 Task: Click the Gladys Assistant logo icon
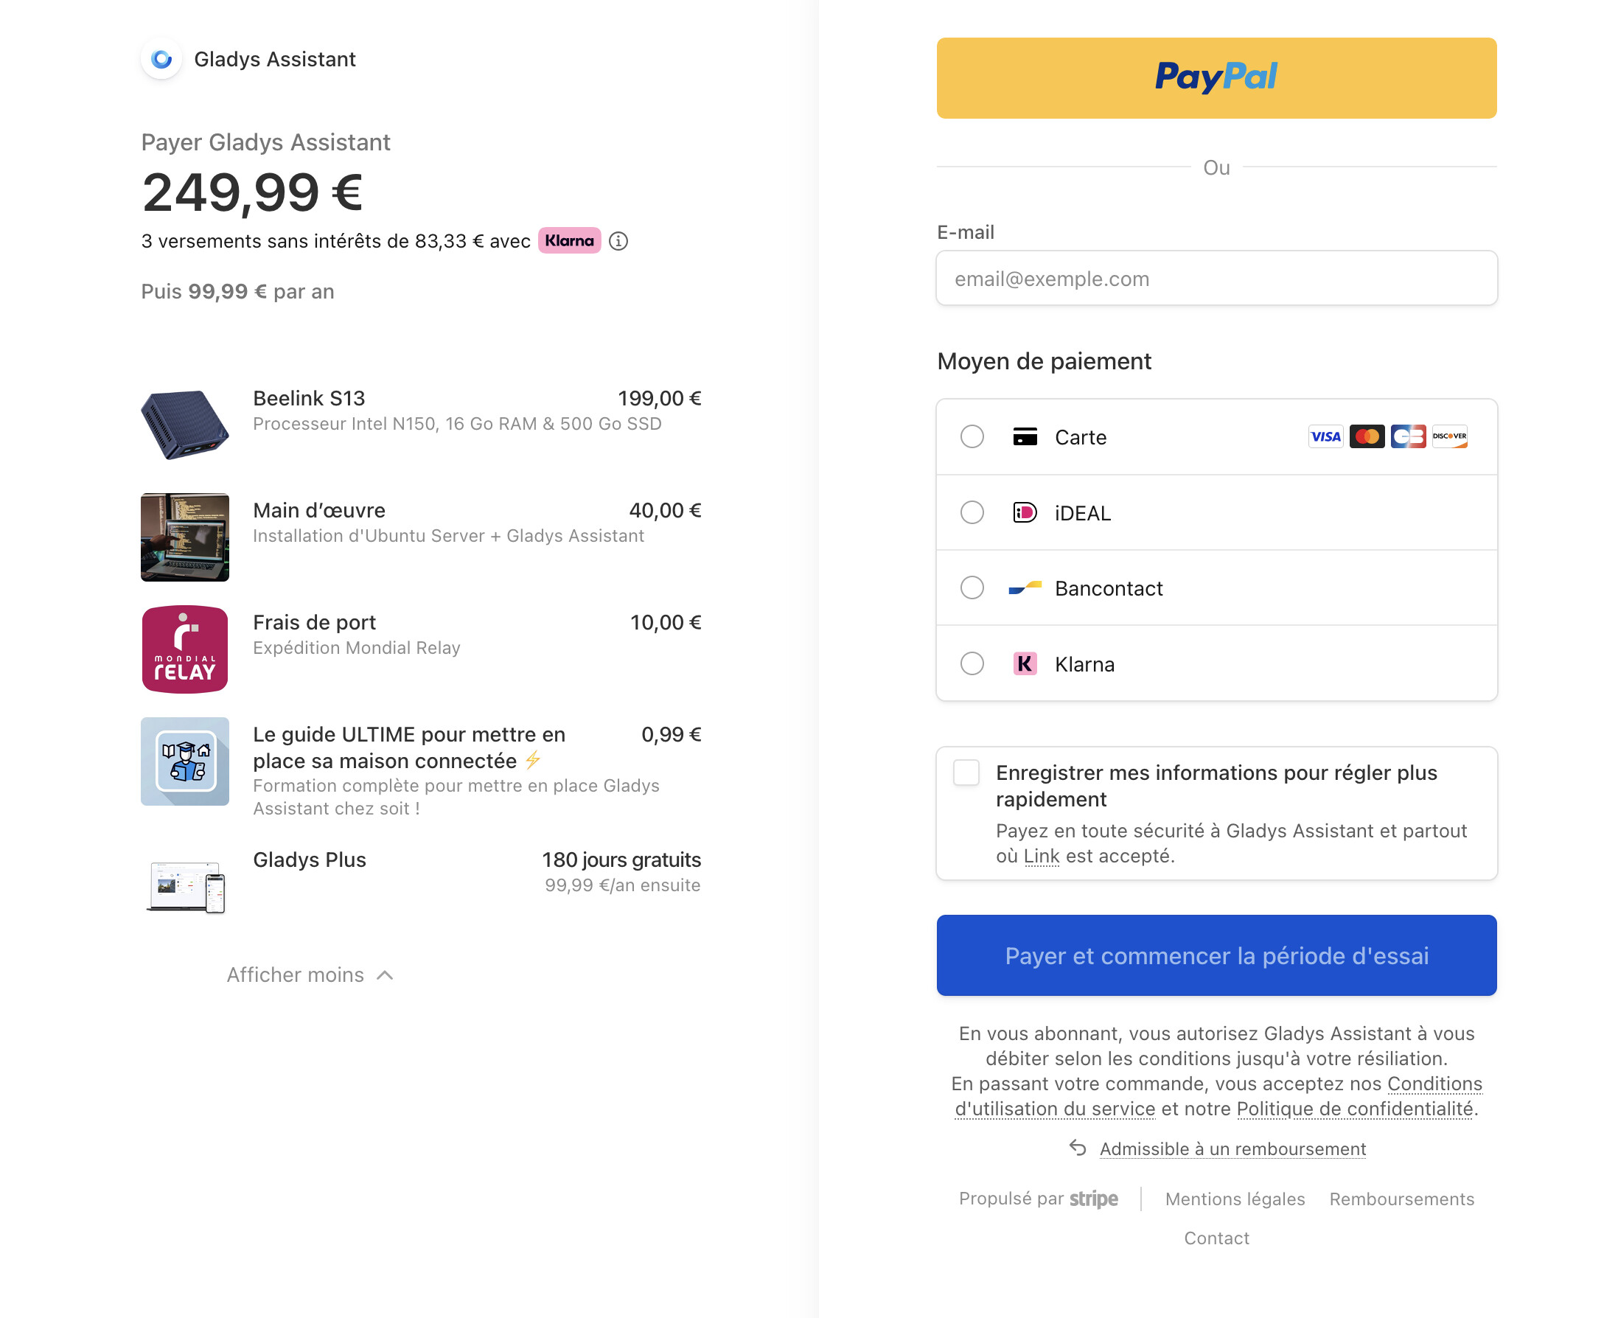click(161, 59)
